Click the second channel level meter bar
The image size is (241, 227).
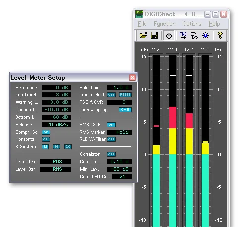click(173, 141)
